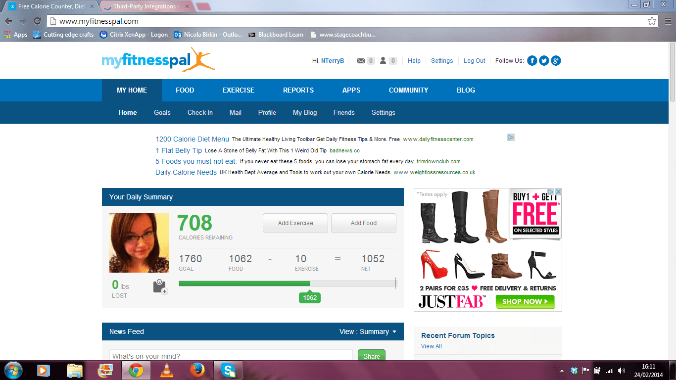Click SHOP NOW in the JustFab ad

coord(525,301)
